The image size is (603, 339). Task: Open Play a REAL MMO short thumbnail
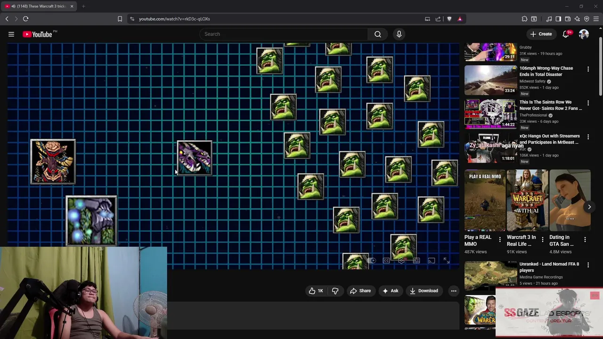pyautogui.click(x=485, y=201)
